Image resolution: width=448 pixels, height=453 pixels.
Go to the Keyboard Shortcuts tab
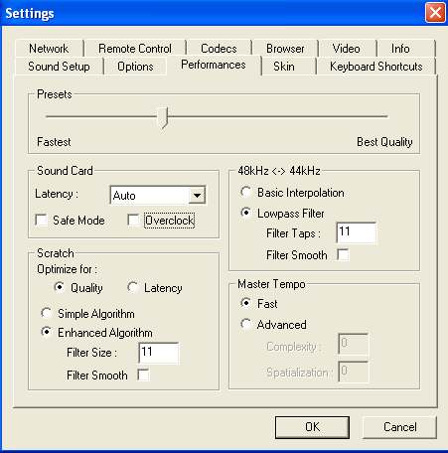376,67
